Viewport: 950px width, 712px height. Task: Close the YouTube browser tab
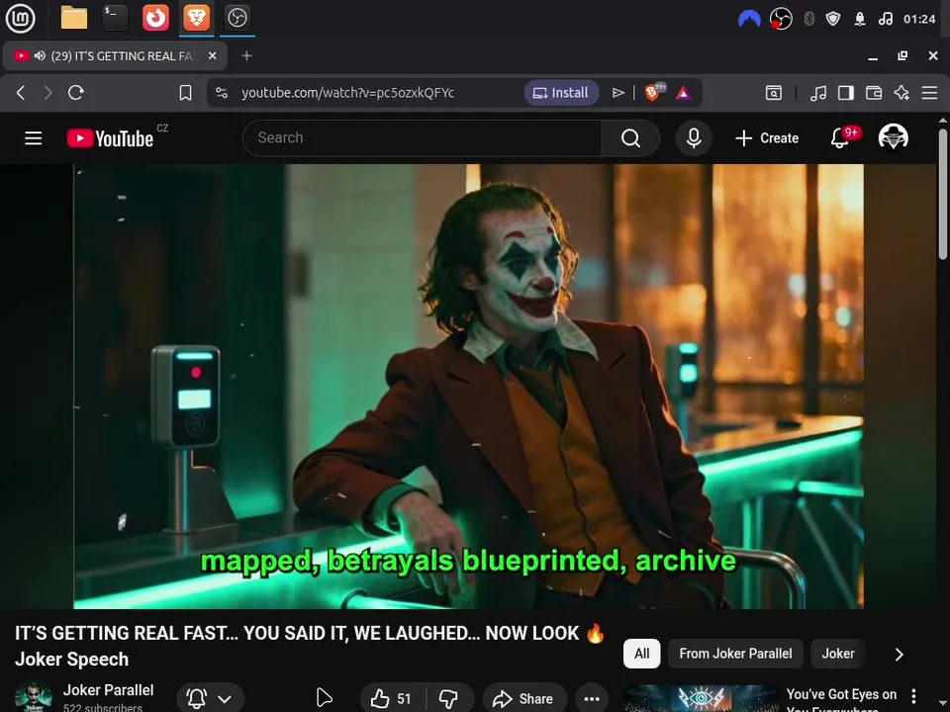[x=212, y=55]
